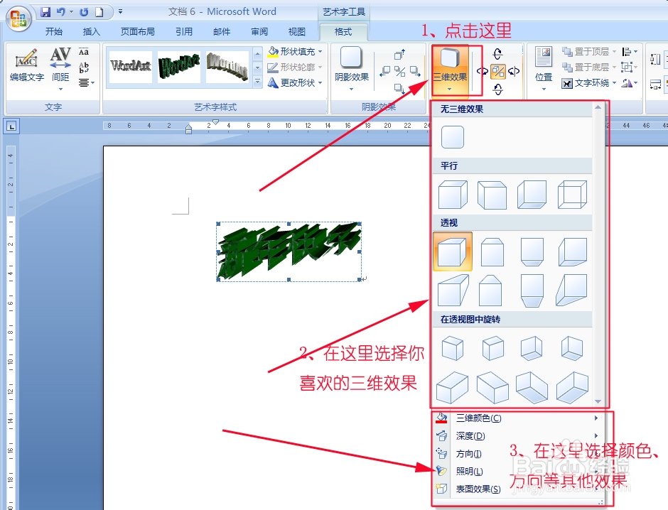668x510 pixels.
Task: Open the 形状填充 (Shape Fill) tool
Action: [293, 51]
